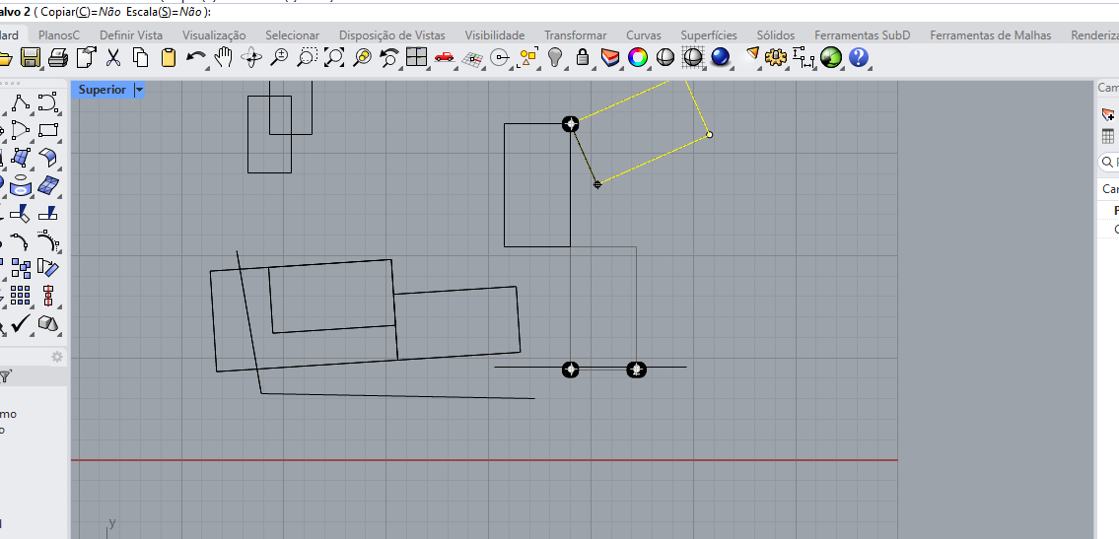Switch to the Visualização tab

point(214,34)
